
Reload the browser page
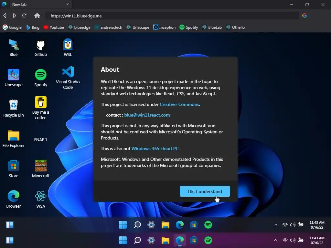click(x=24, y=15)
